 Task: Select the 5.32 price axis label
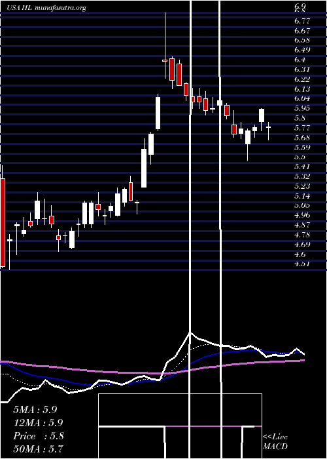(x=302, y=176)
